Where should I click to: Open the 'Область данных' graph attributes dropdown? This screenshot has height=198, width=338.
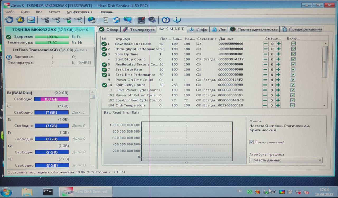(286, 160)
